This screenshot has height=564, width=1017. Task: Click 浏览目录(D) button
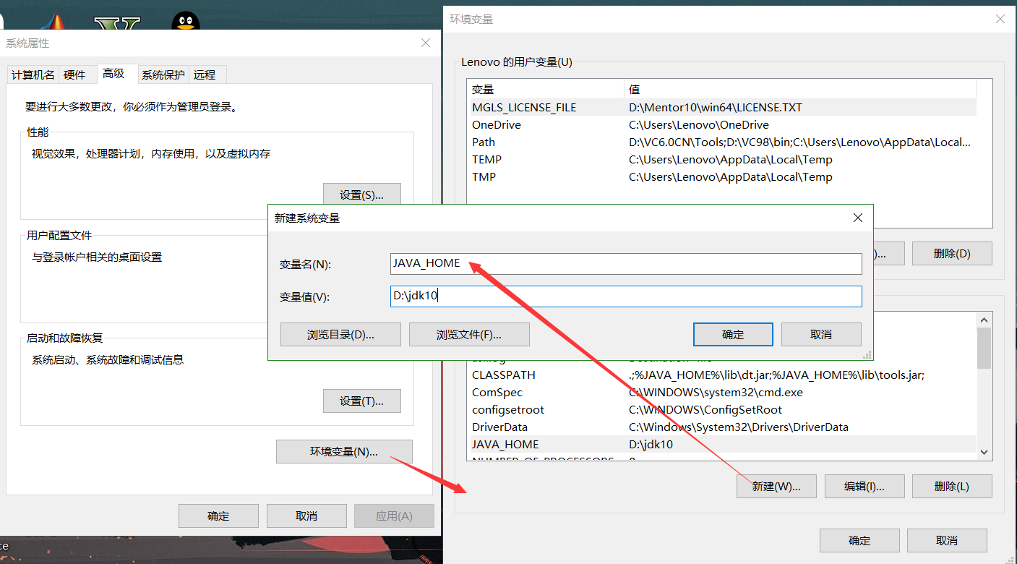pyautogui.click(x=340, y=335)
